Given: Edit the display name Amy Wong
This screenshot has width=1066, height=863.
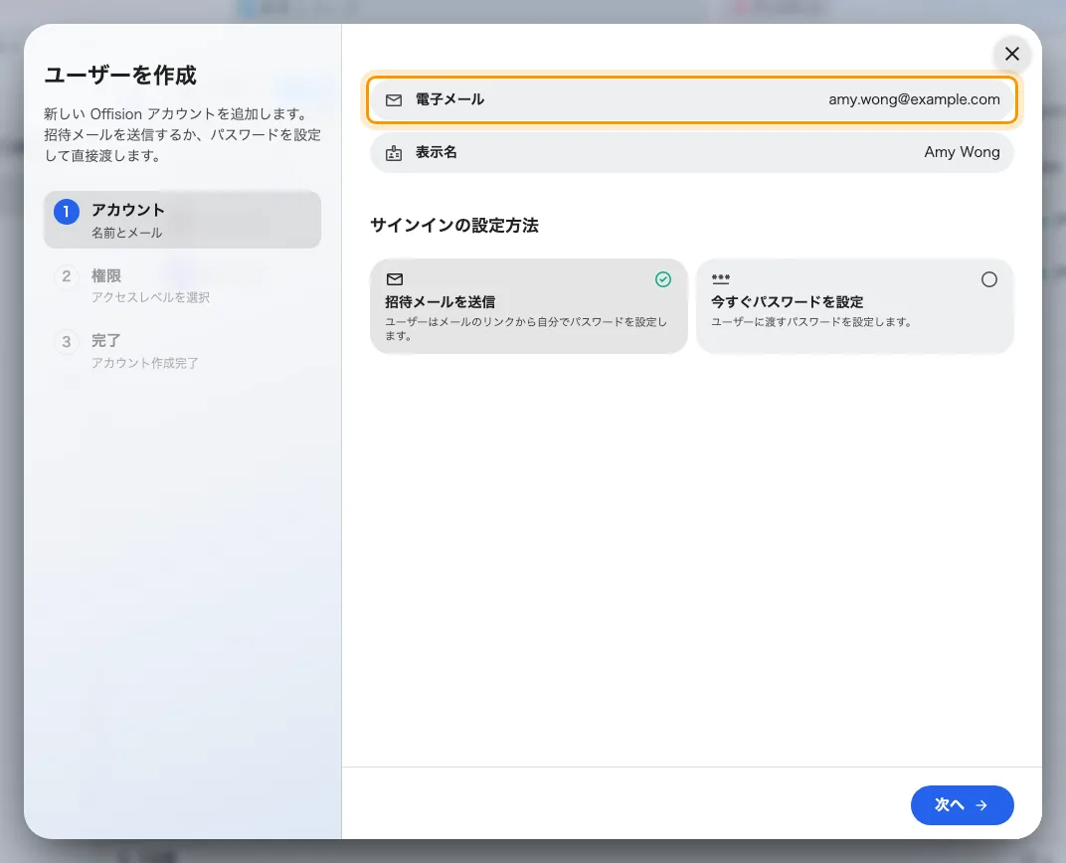Looking at the screenshot, I should pyautogui.click(x=962, y=152).
